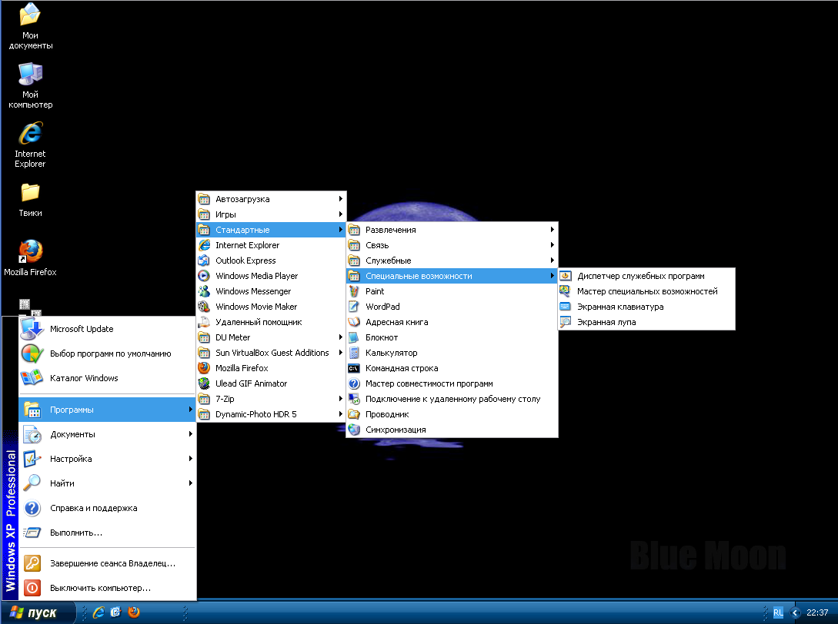This screenshot has height=624, width=838.
Task: Launch Internet Explorer desktop shortcut
Action: pos(31,144)
